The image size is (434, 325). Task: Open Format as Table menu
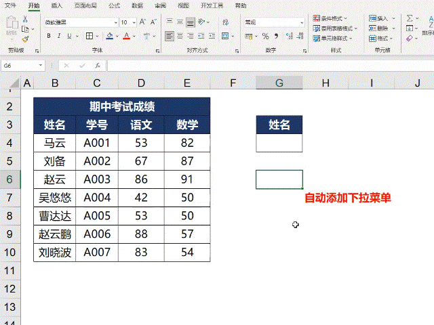pyautogui.click(x=335, y=28)
